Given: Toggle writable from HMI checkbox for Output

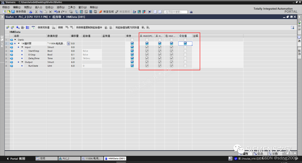Looking at the screenshot, I should (x=160, y=62).
